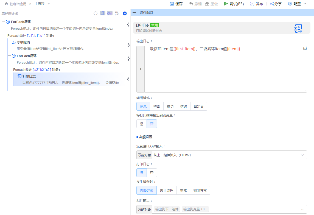The image size is (314, 215).
Task: Select 信息 output style
Action: click(x=143, y=106)
